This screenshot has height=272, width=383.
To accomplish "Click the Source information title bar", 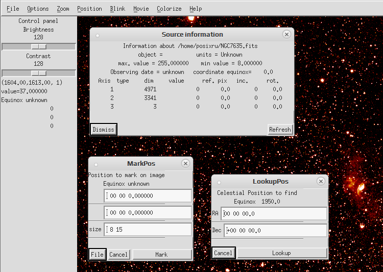I will [x=192, y=34].
